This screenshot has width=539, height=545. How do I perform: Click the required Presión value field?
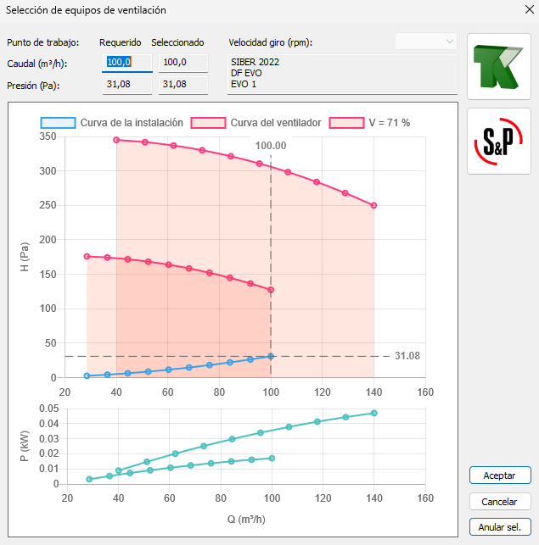tap(126, 84)
